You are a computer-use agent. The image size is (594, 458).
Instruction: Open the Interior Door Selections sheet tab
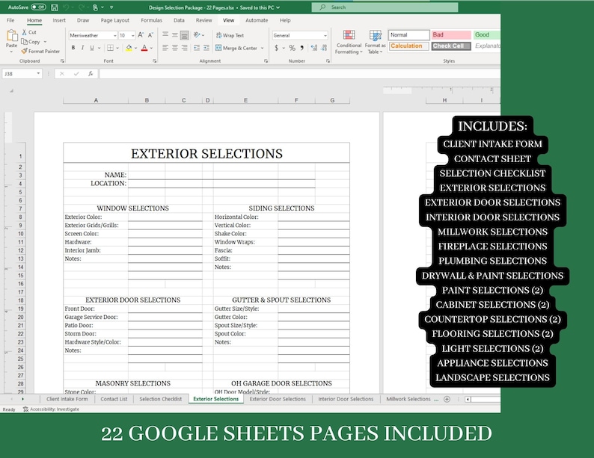pyautogui.click(x=346, y=399)
